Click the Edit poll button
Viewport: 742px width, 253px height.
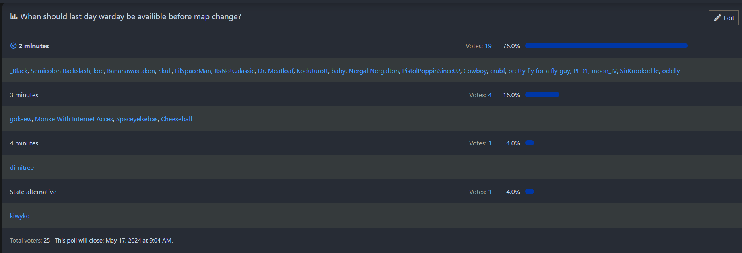pos(723,18)
